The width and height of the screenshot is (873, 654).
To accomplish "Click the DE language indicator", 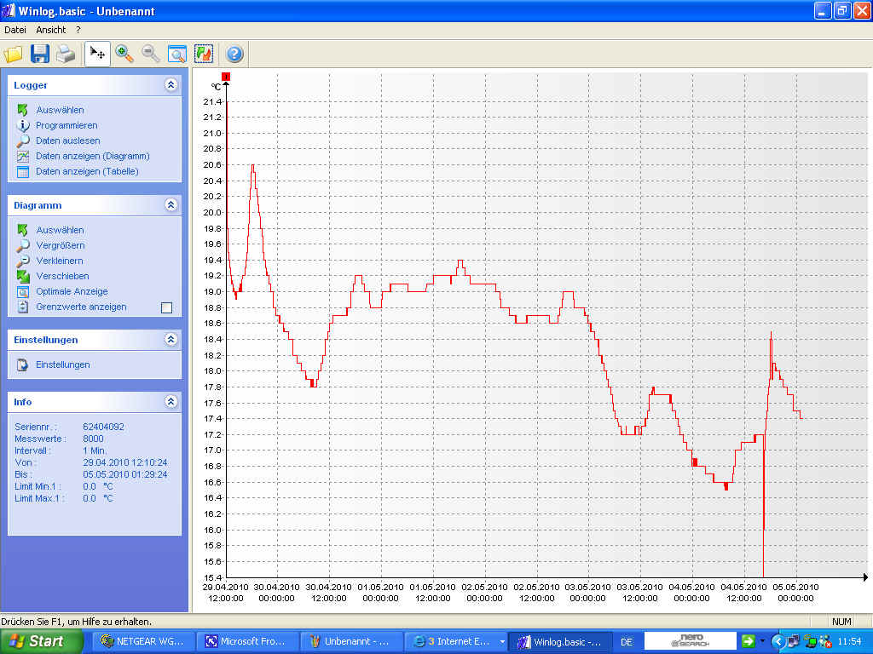I will [x=627, y=642].
